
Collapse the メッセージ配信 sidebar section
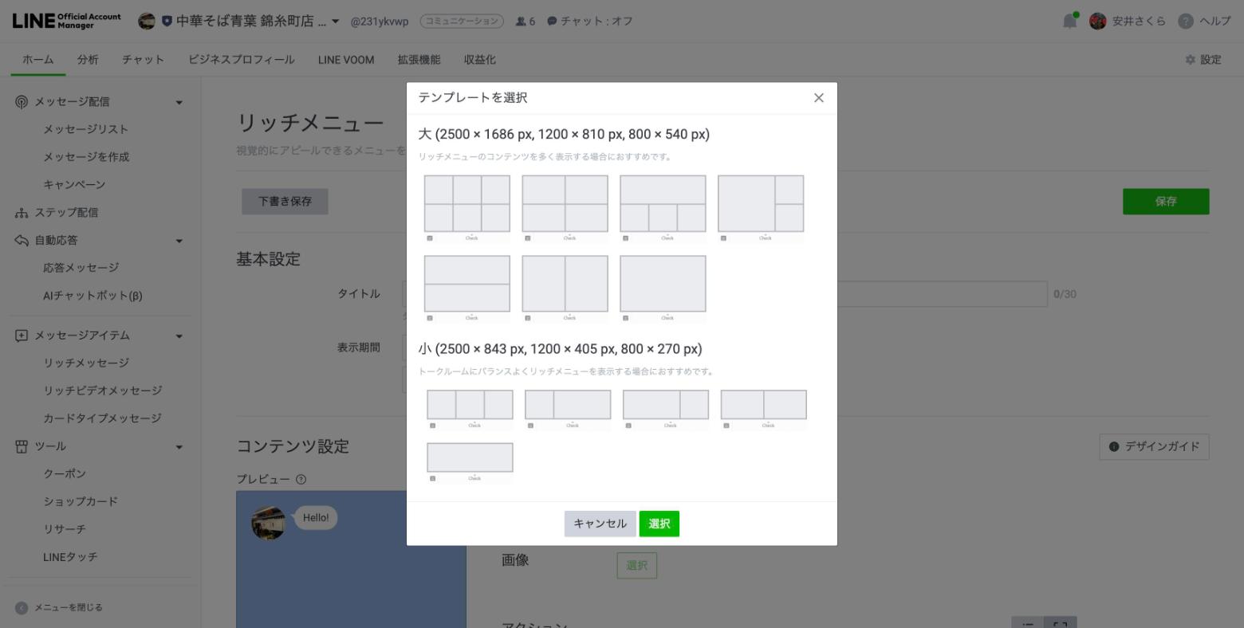tap(179, 101)
